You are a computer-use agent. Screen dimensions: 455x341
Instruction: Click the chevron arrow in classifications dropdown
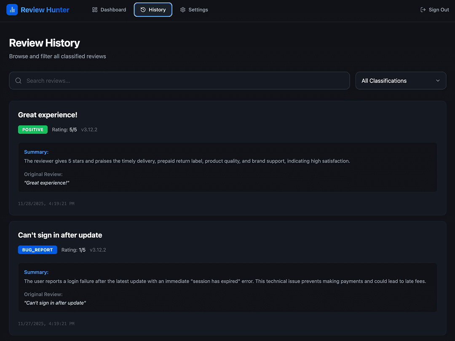point(438,80)
